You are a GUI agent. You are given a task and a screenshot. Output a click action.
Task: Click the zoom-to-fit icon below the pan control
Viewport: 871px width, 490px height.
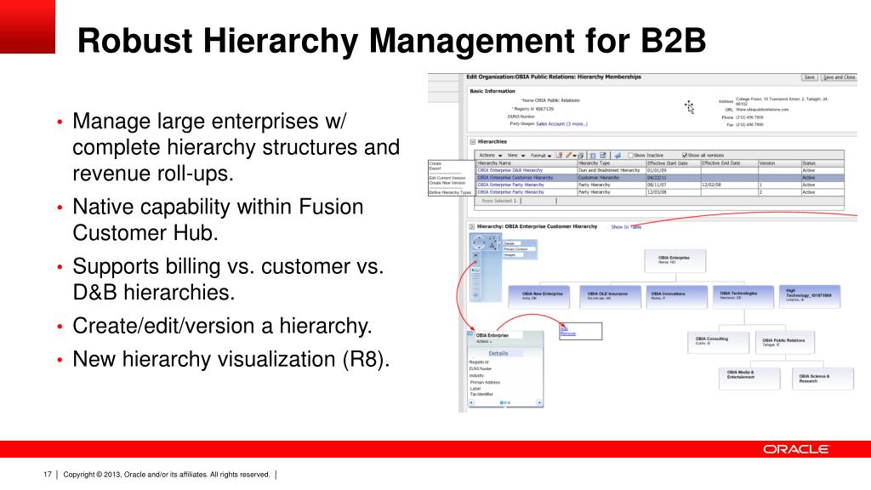pos(476,255)
